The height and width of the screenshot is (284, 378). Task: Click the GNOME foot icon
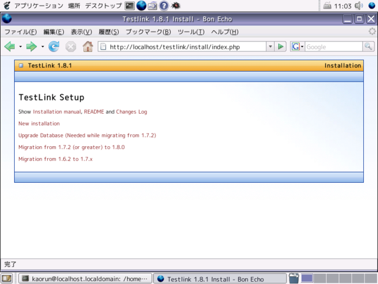[x=7, y=5]
